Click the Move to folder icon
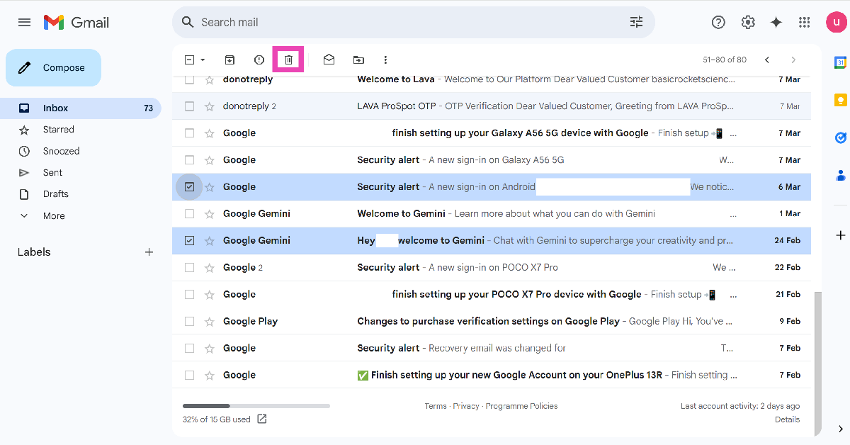 (358, 60)
